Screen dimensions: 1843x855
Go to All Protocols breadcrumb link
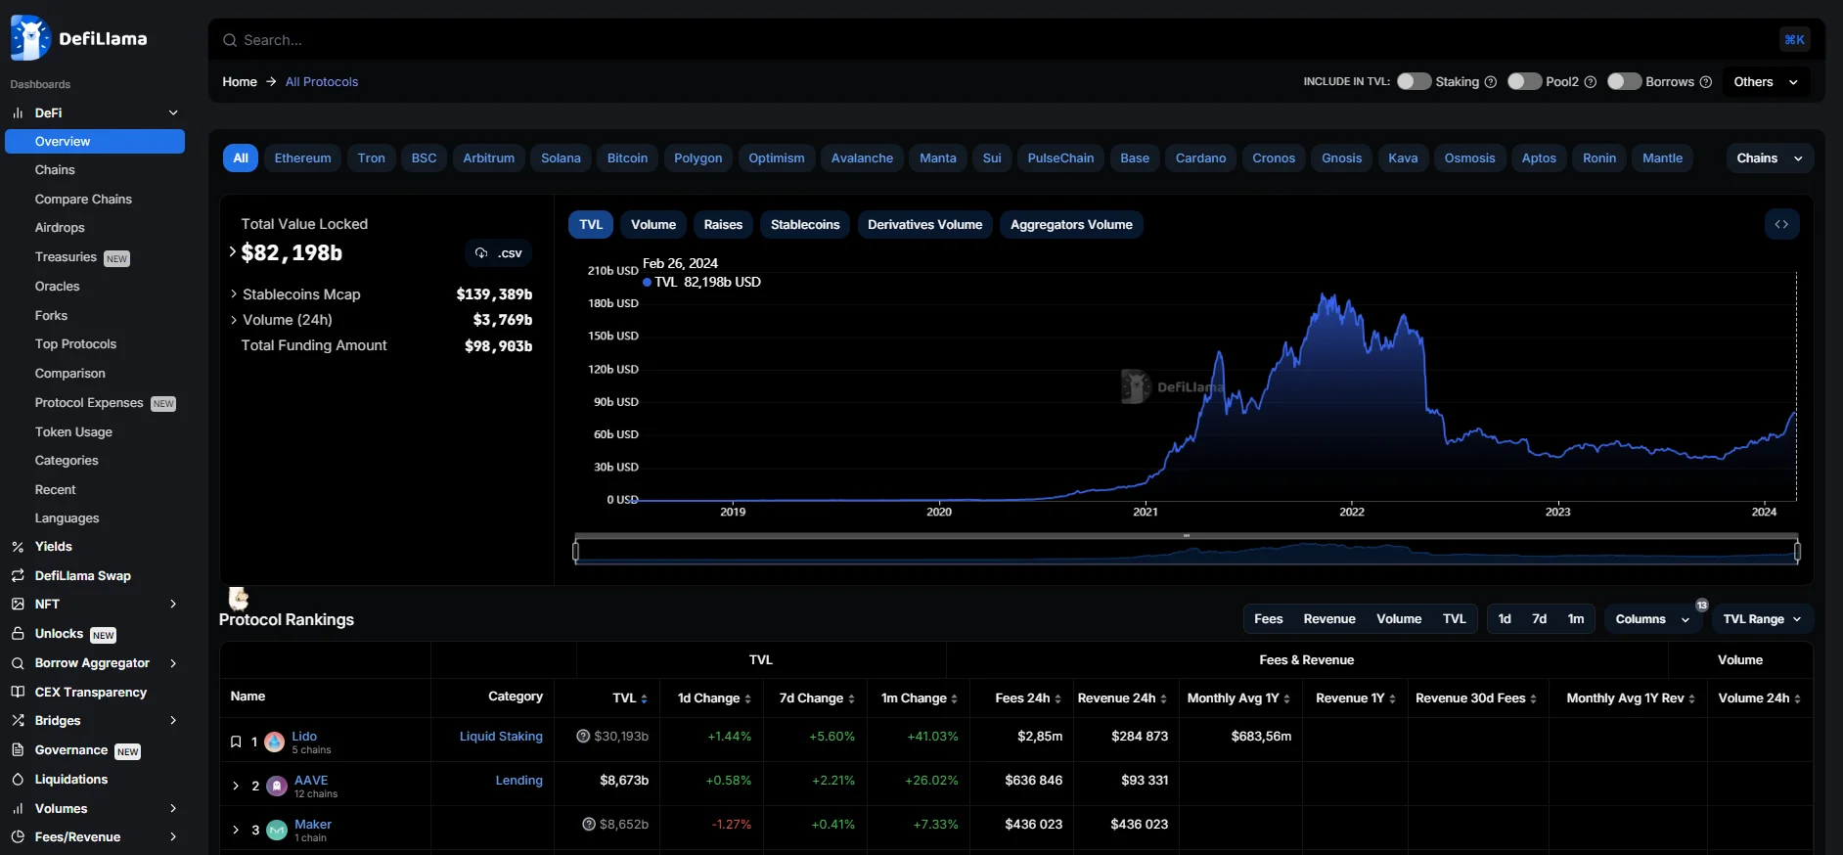322,82
